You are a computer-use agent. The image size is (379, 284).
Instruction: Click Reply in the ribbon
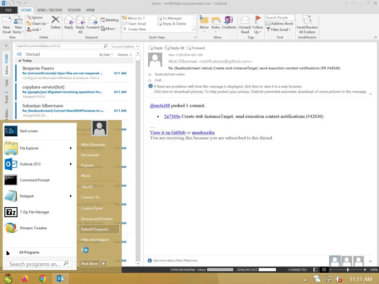pos(69,23)
